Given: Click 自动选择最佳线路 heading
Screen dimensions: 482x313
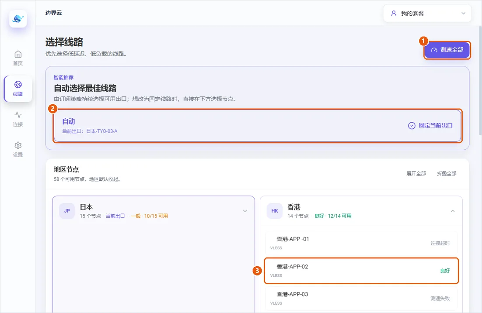Looking at the screenshot, I should (85, 88).
